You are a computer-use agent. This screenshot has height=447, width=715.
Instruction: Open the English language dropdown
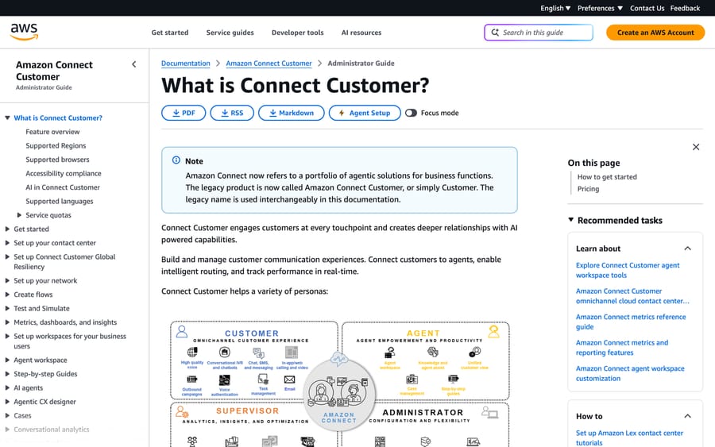pyautogui.click(x=555, y=8)
